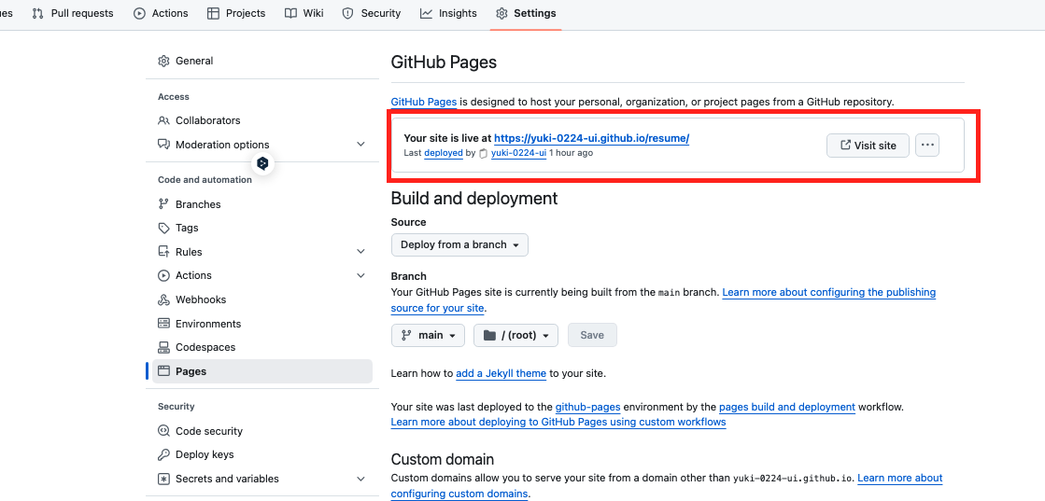
Task: Expand Moderation options chevron
Action: point(360,145)
